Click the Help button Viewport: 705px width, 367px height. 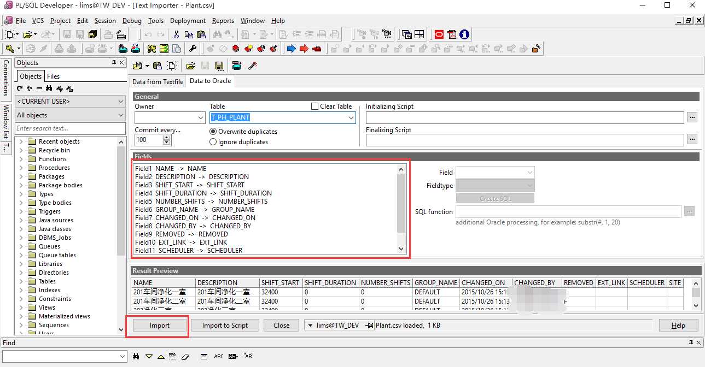(678, 325)
